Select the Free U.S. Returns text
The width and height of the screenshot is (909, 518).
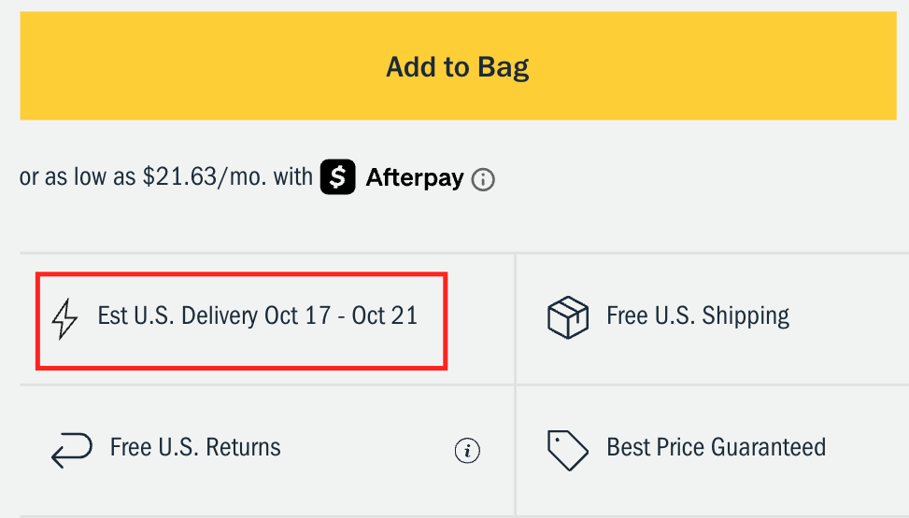coord(195,447)
